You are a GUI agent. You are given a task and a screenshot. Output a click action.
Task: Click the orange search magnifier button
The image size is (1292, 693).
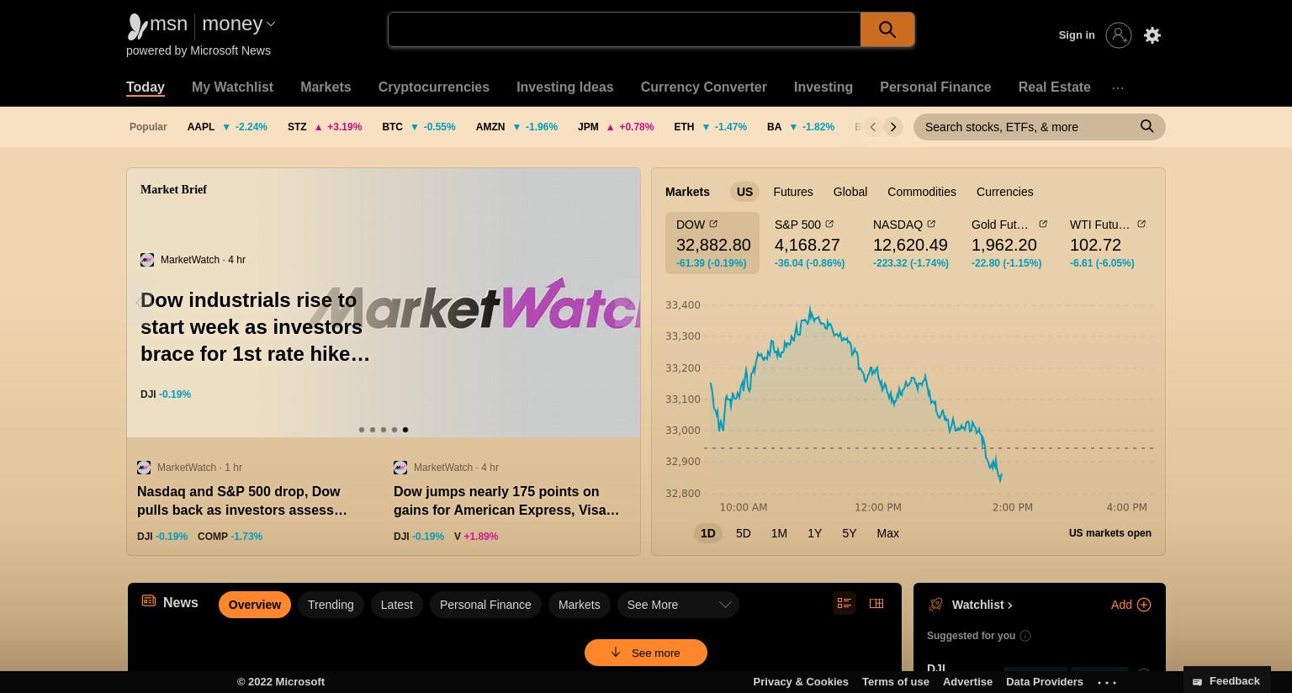pos(887,29)
